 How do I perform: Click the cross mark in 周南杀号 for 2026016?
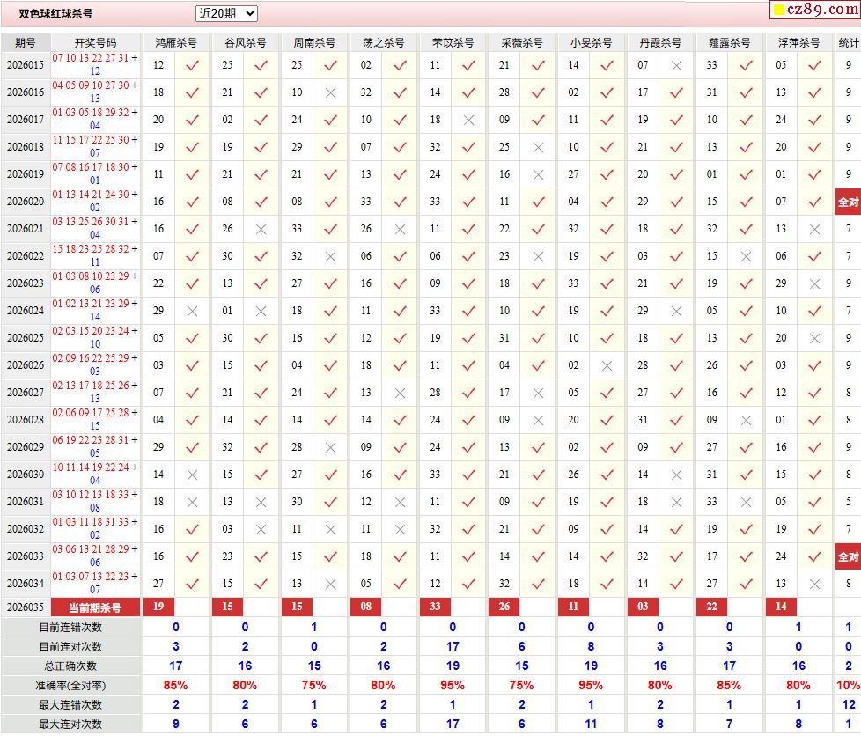[x=330, y=92]
